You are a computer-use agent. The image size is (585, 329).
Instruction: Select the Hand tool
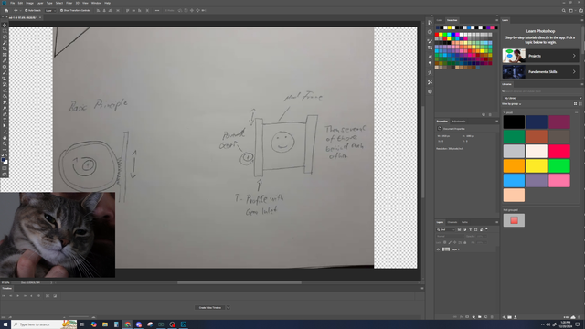click(5, 138)
